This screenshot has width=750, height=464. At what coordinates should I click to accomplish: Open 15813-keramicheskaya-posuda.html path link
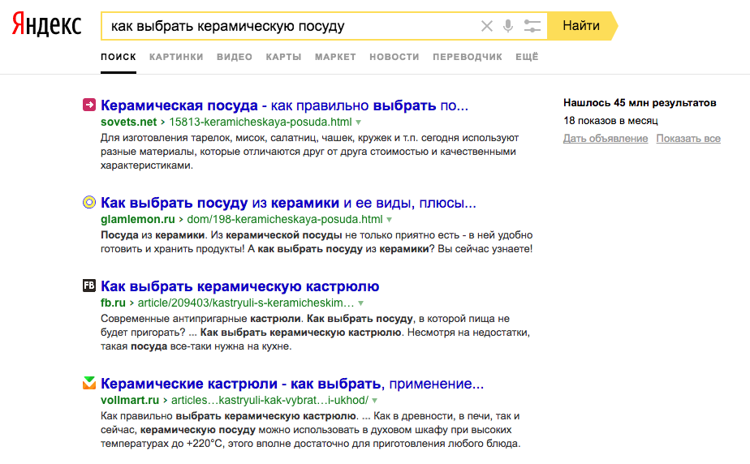pos(261,122)
